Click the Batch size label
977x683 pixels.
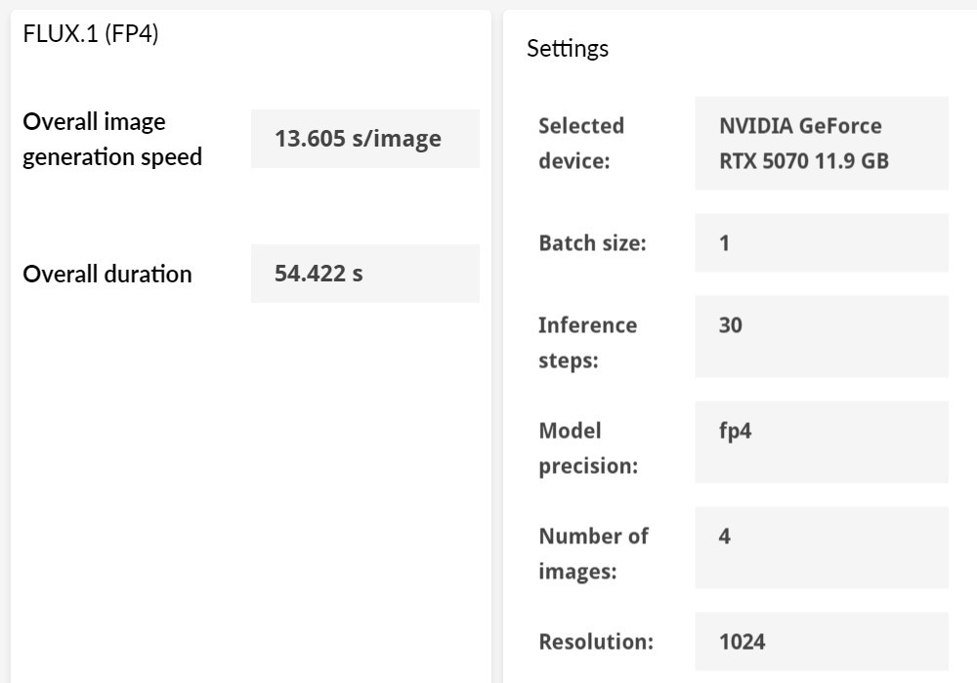(x=592, y=242)
